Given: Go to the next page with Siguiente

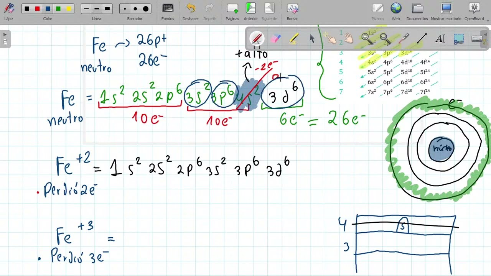Looking at the screenshot, I should (x=269, y=11).
